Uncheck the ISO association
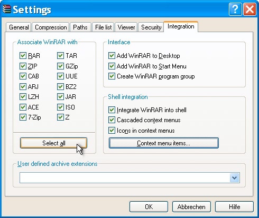The height and width of the screenshot is (218, 259). 60,107
